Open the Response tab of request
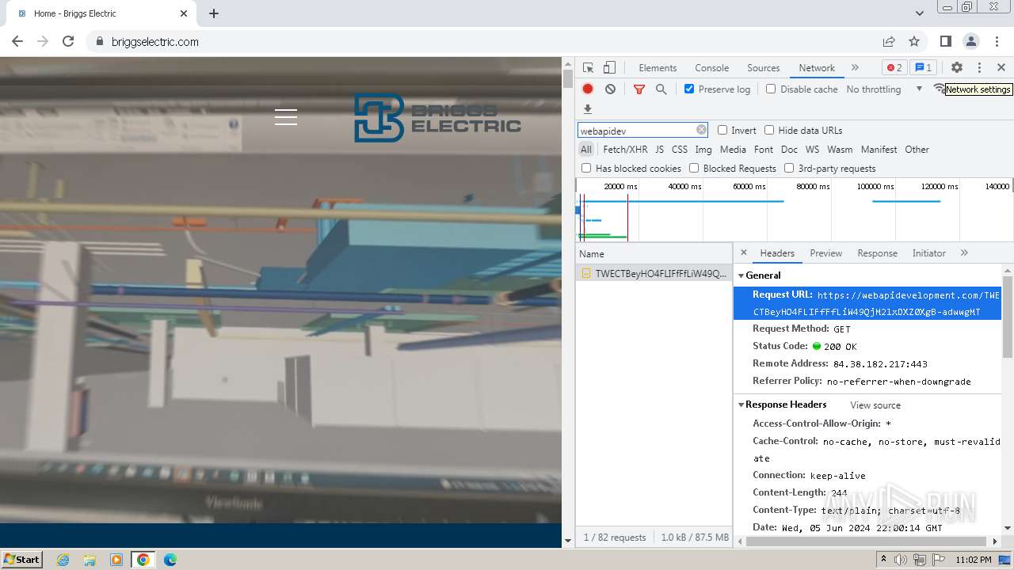Viewport: 1014px width, 570px height. coord(877,253)
